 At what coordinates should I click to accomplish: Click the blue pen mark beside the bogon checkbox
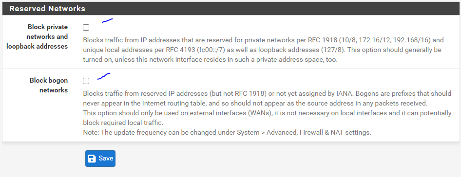[103, 76]
